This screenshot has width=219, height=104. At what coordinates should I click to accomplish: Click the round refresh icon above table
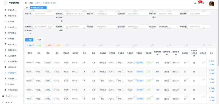click(214, 45)
